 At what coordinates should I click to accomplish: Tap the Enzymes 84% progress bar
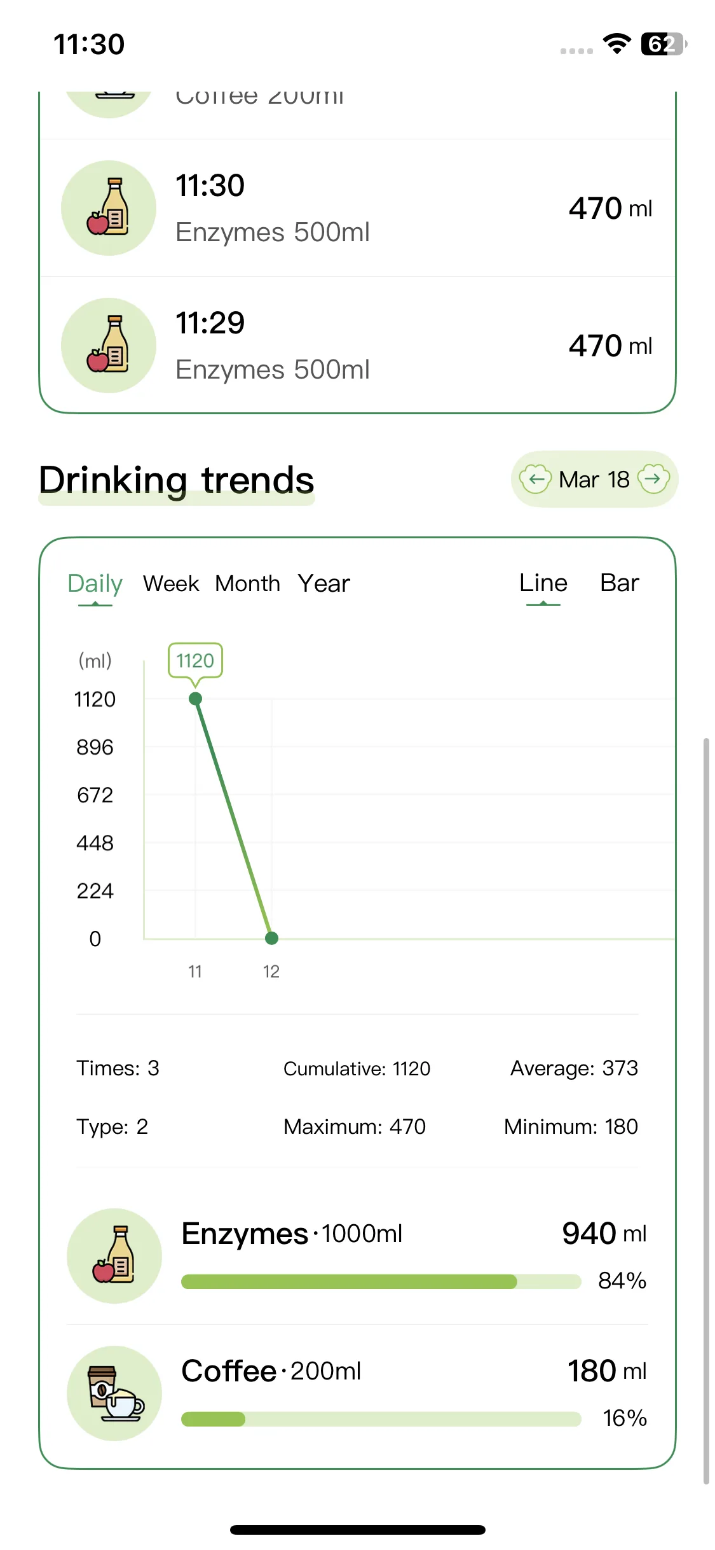click(381, 1281)
